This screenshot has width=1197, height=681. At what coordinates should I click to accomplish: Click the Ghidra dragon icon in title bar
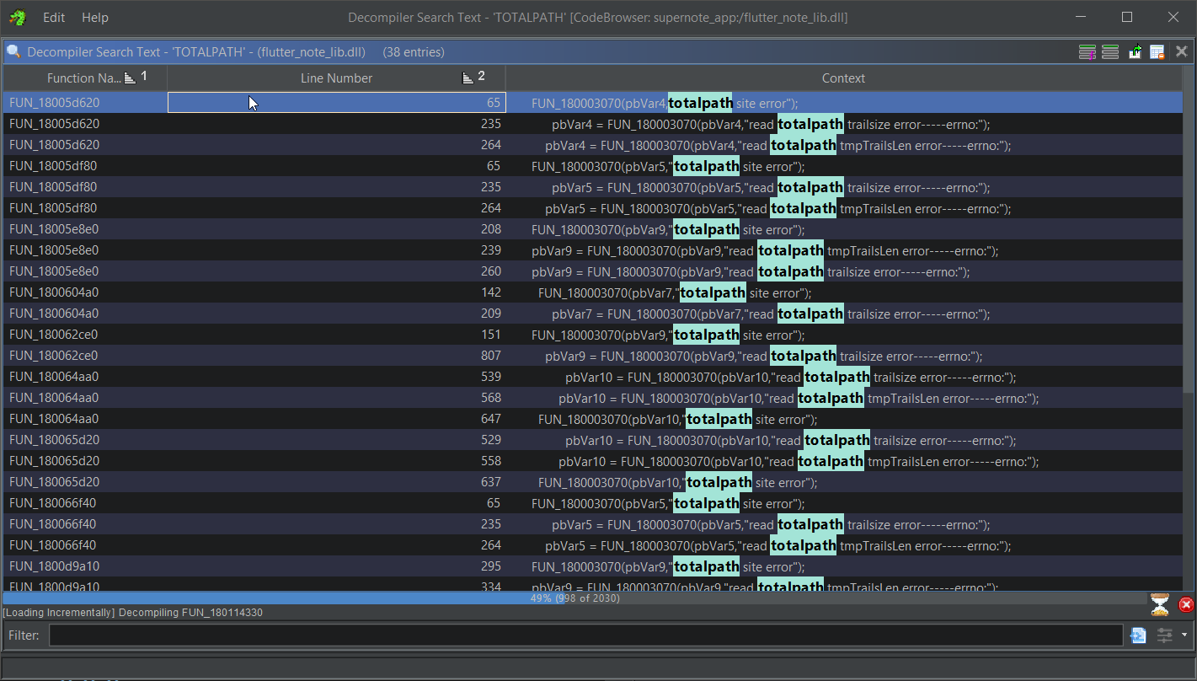pos(18,18)
